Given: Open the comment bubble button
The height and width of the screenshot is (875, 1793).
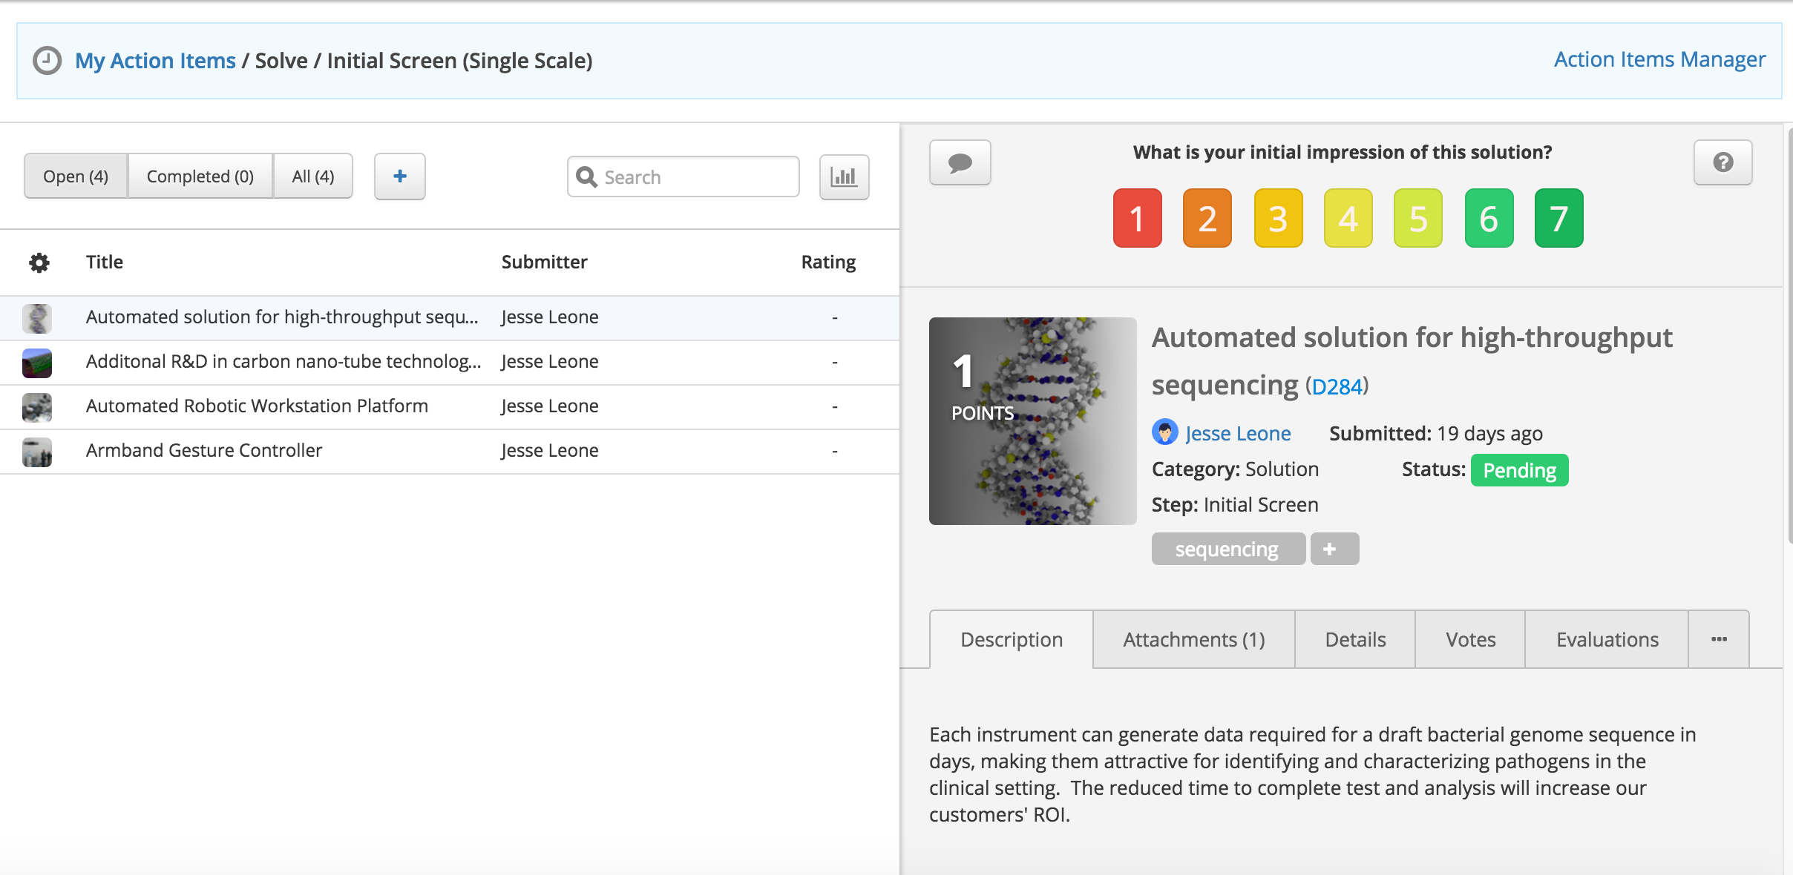Looking at the screenshot, I should (960, 162).
